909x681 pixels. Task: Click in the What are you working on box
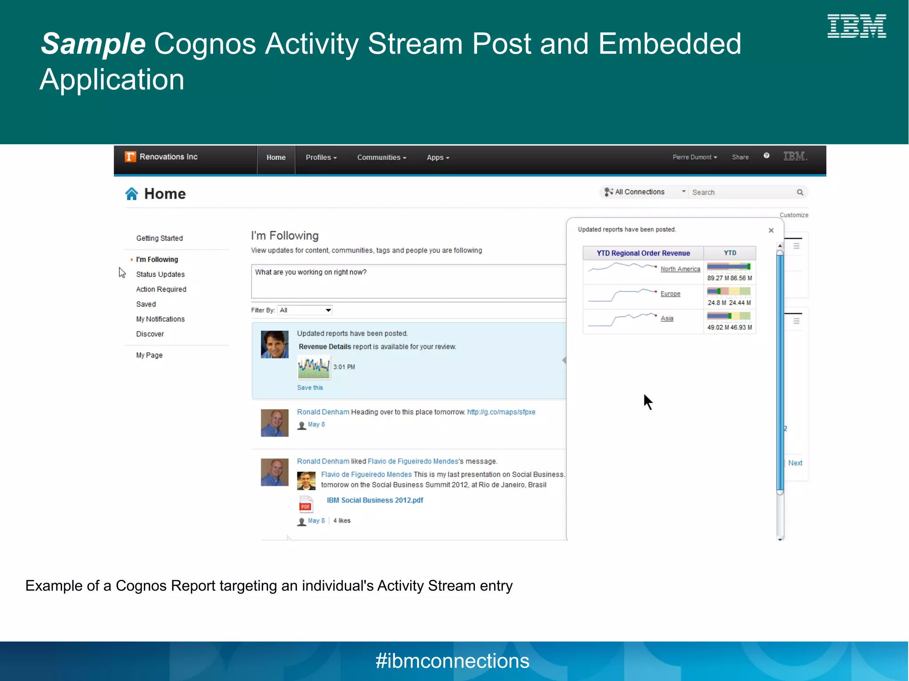coord(409,282)
